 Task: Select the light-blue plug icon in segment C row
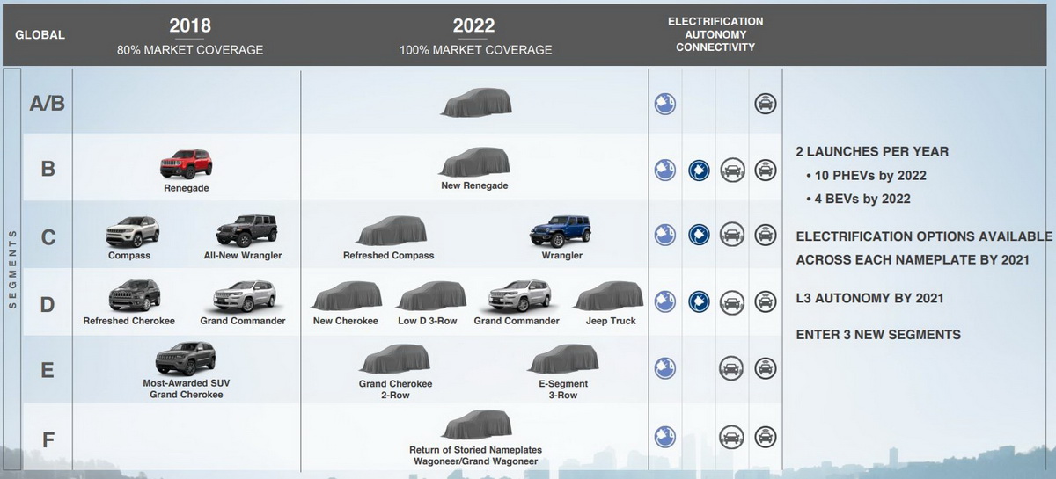click(664, 235)
